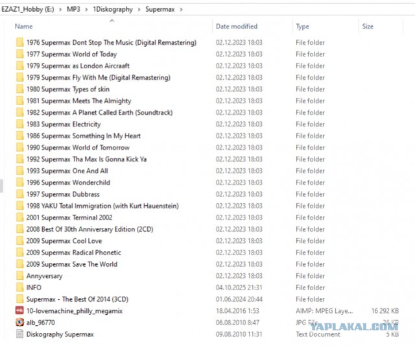Select '1997 Supermax Dubbrass' folder name
Viewport: 415px width, 346px height.
[x=63, y=194]
